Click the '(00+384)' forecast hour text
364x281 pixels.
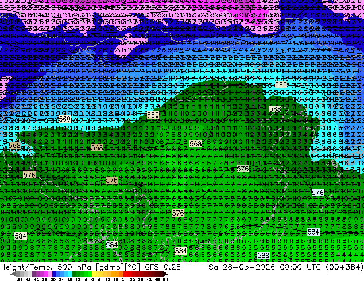coord(344,267)
